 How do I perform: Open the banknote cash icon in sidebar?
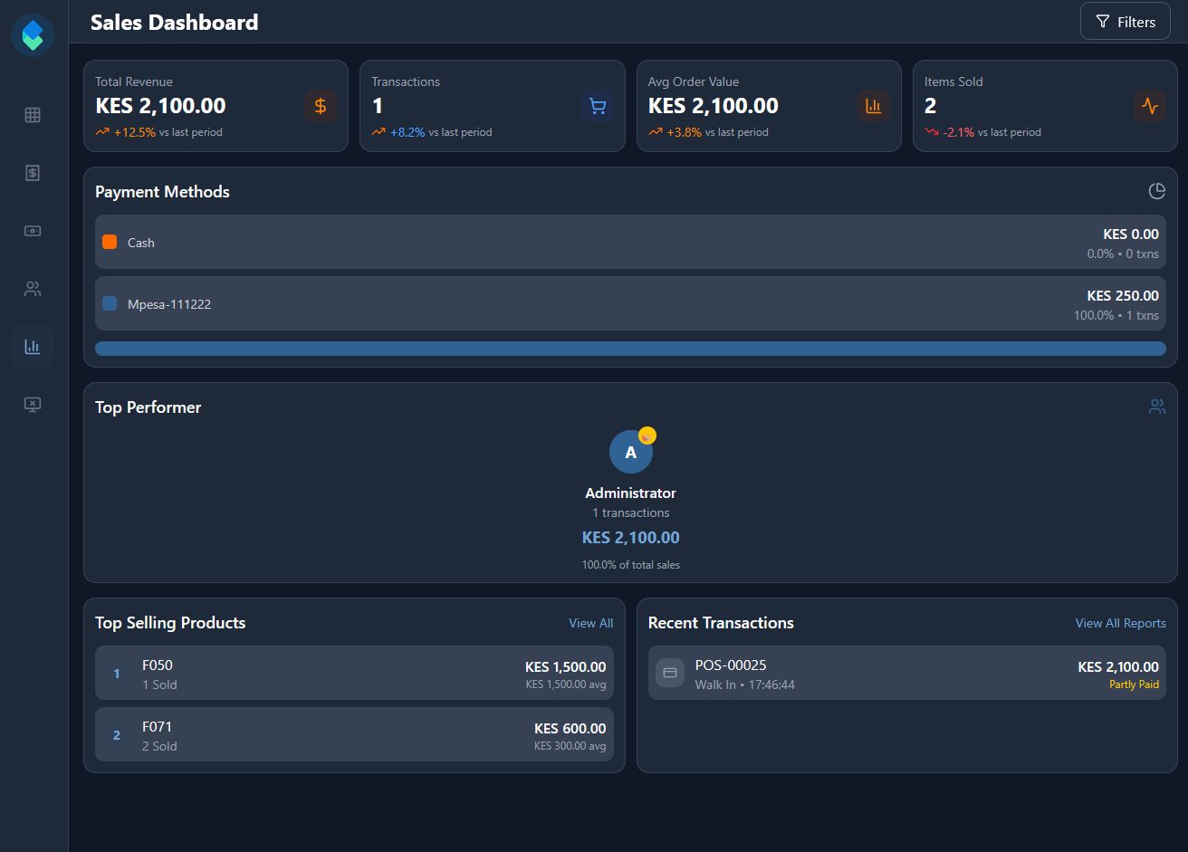(x=33, y=231)
